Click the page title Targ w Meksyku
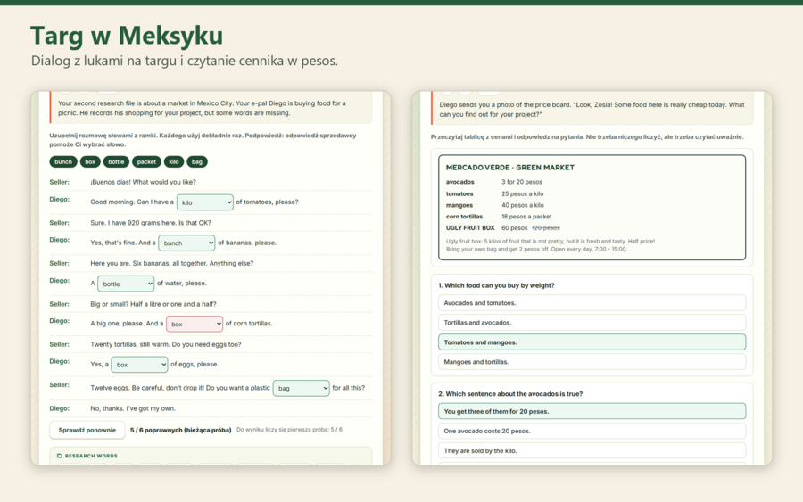803x502 pixels. pos(127,36)
